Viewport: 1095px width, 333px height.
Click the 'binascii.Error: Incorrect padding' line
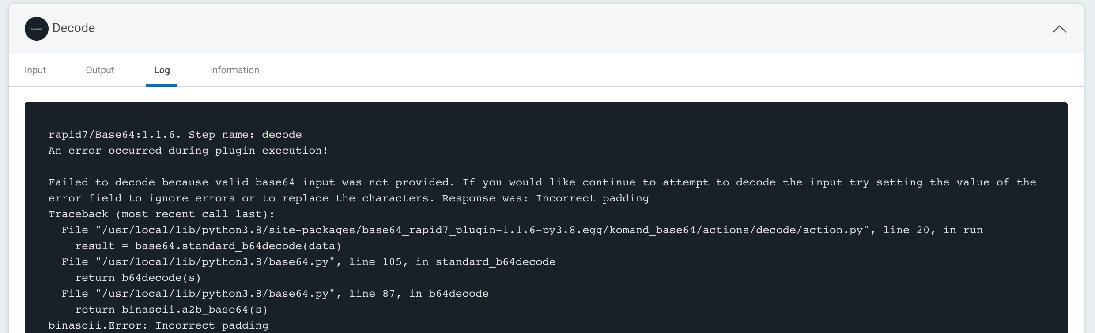158,325
